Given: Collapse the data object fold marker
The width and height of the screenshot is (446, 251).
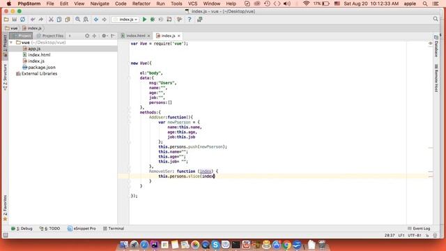Looking at the screenshot, I should pos(129,78).
